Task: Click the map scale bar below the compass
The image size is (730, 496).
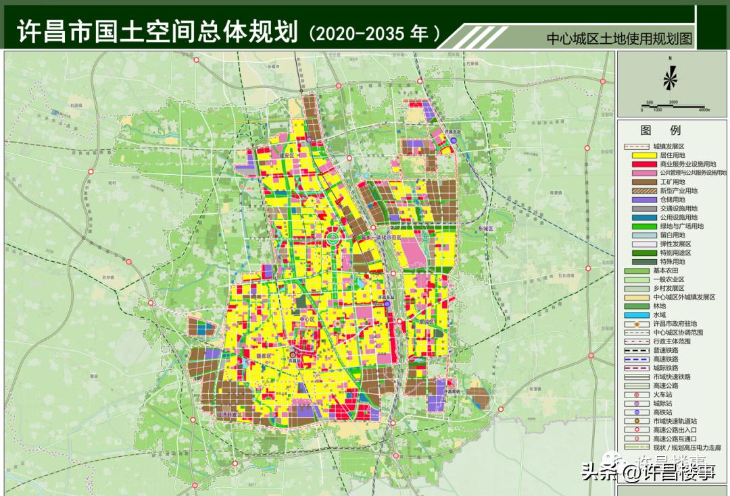Action: point(673,105)
